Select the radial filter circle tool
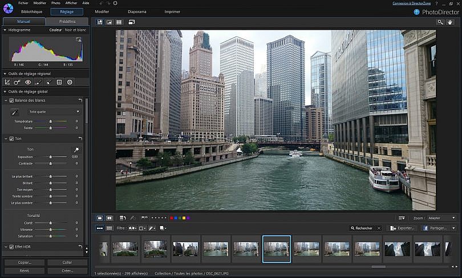This screenshot has height=278, width=462. pos(70,82)
